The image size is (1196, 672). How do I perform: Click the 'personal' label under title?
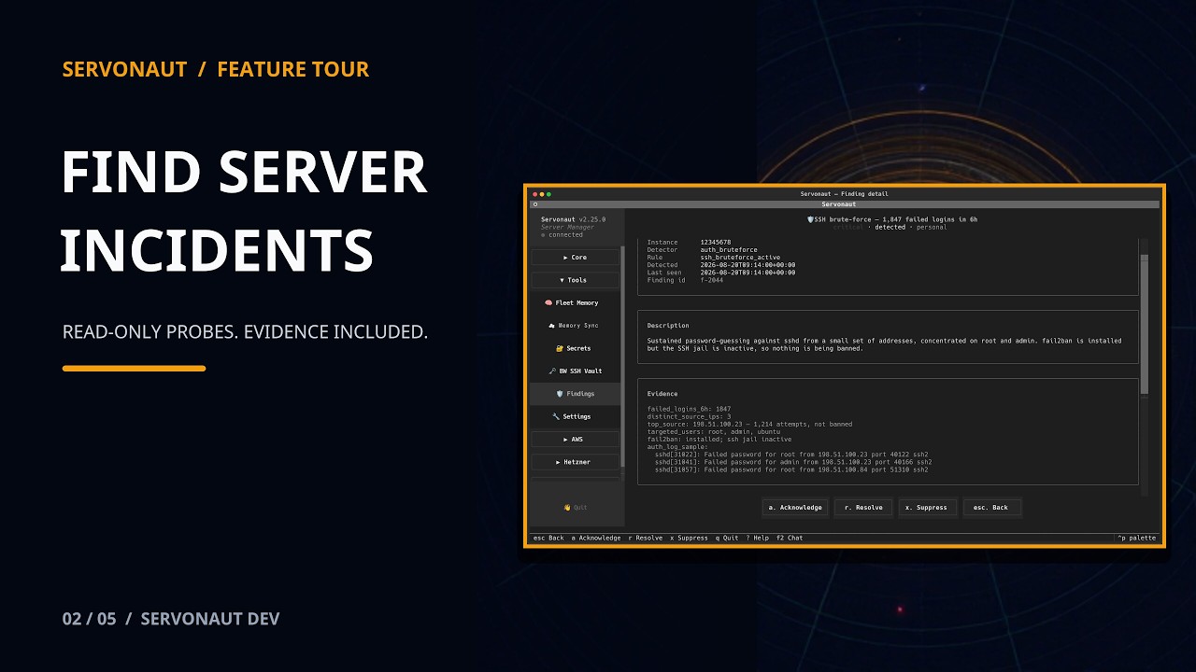coord(932,227)
